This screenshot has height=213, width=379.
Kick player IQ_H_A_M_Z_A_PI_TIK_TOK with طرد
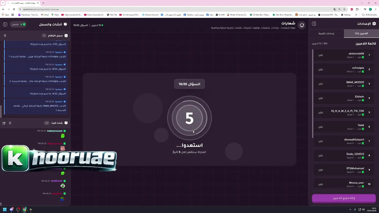[320, 112]
